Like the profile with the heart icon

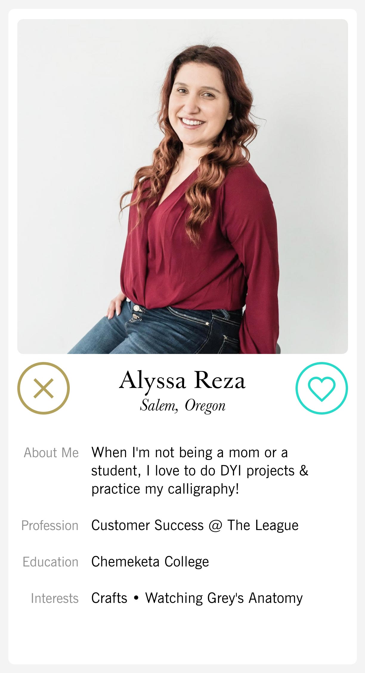coord(321,388)
